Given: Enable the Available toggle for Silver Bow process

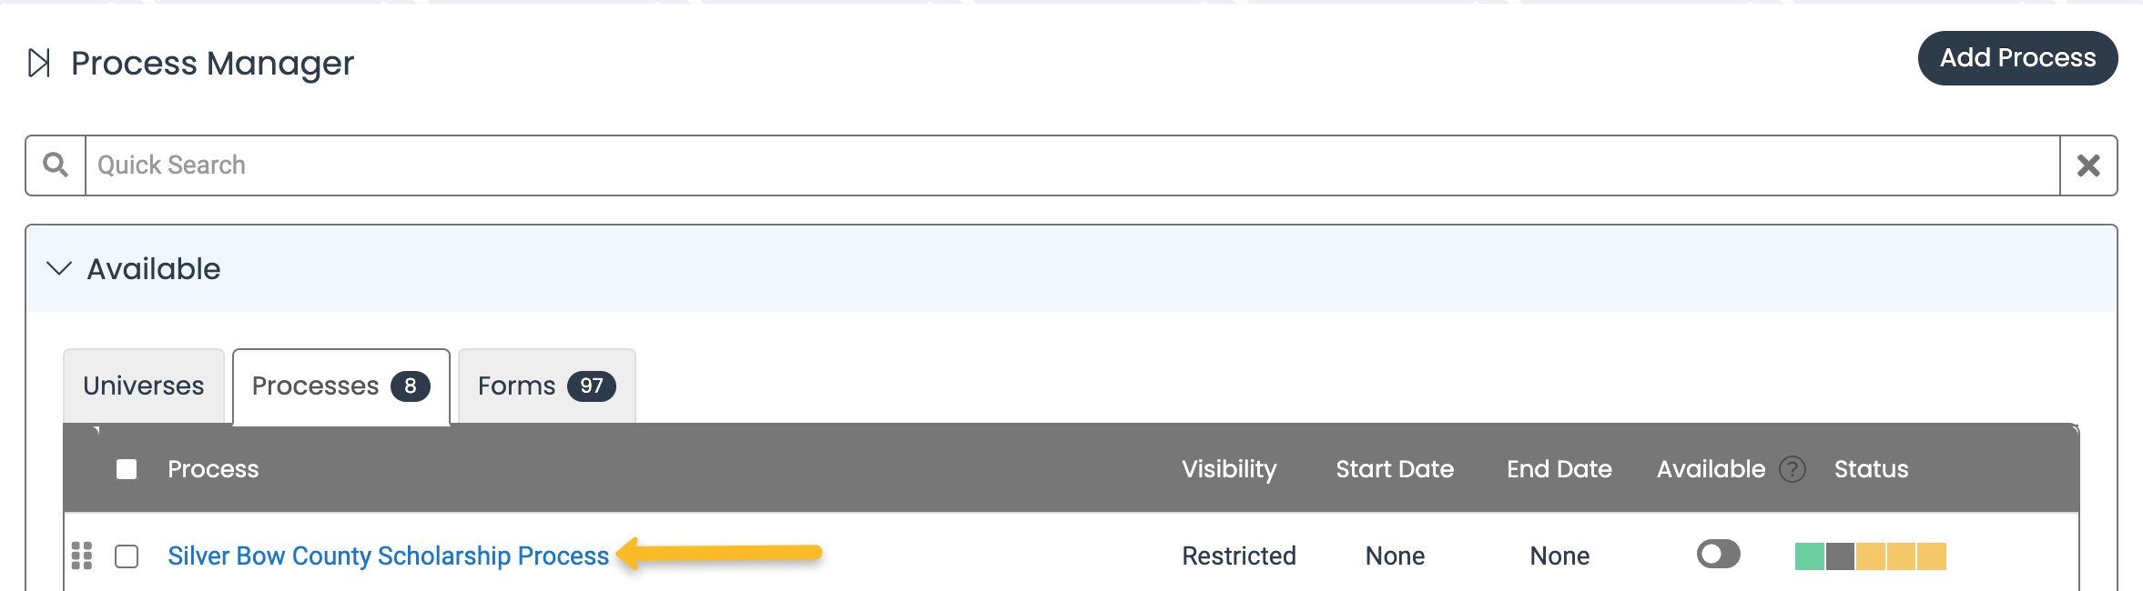Looking at the screenshot, I should coord(1719,553).
